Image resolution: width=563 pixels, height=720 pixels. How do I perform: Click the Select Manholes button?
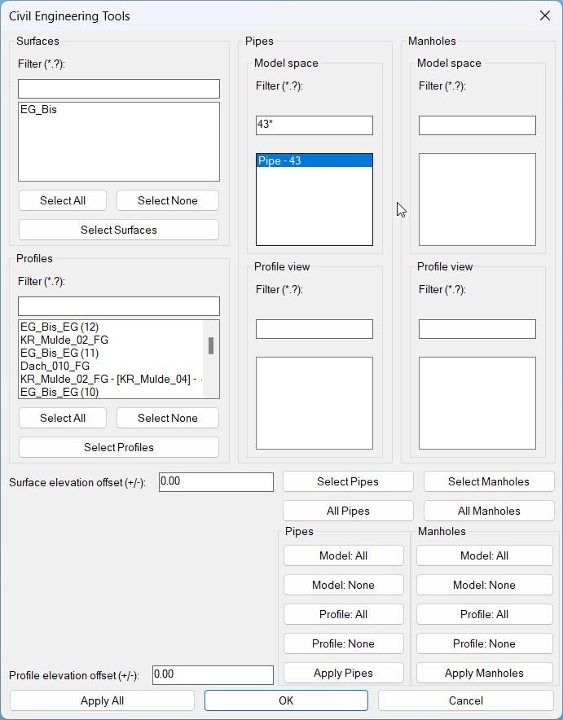coord(489,481)
